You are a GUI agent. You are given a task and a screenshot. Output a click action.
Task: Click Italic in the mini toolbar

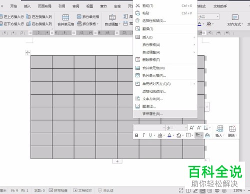coord(143,135)
